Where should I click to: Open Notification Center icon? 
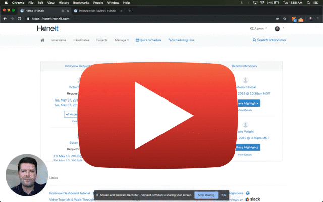pyautogui.click(x=315, y=3)
